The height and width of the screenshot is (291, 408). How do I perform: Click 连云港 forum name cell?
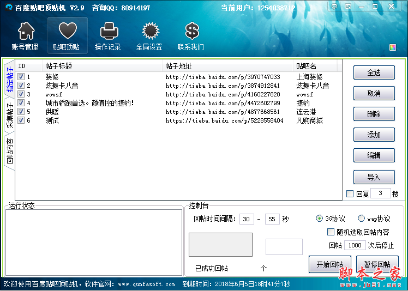coord(306,112)
